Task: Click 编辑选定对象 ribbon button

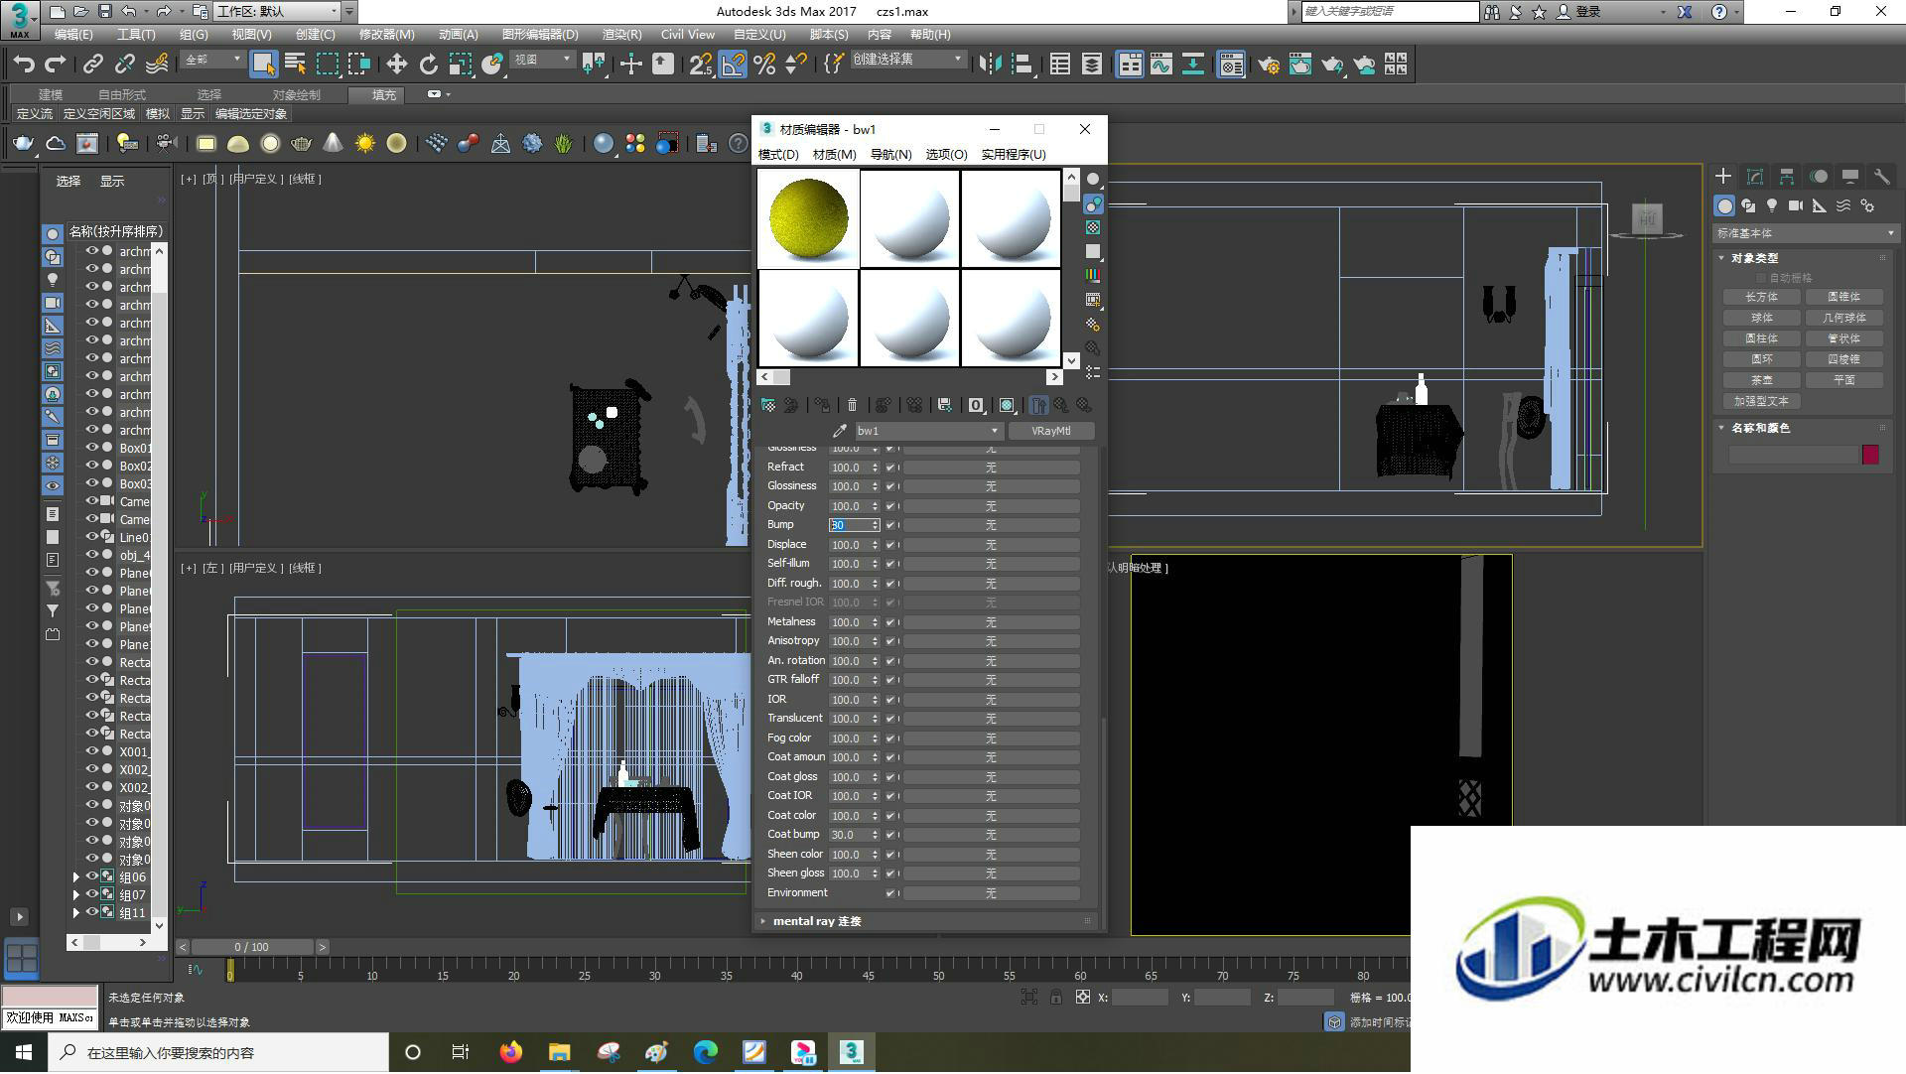Action: (x=251, y=114)
